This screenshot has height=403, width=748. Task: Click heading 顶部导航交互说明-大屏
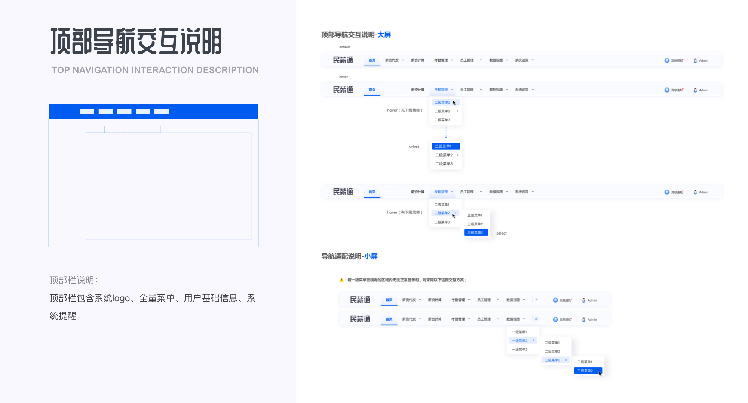pos(356,35)
